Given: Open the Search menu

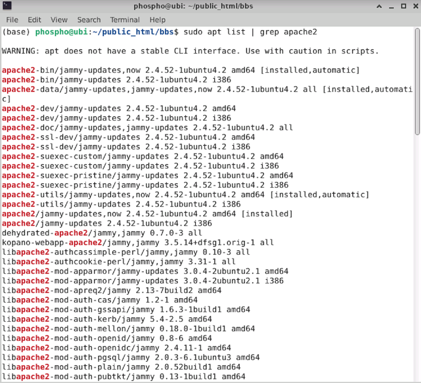Looking at the screenshot, I should 89,20.
